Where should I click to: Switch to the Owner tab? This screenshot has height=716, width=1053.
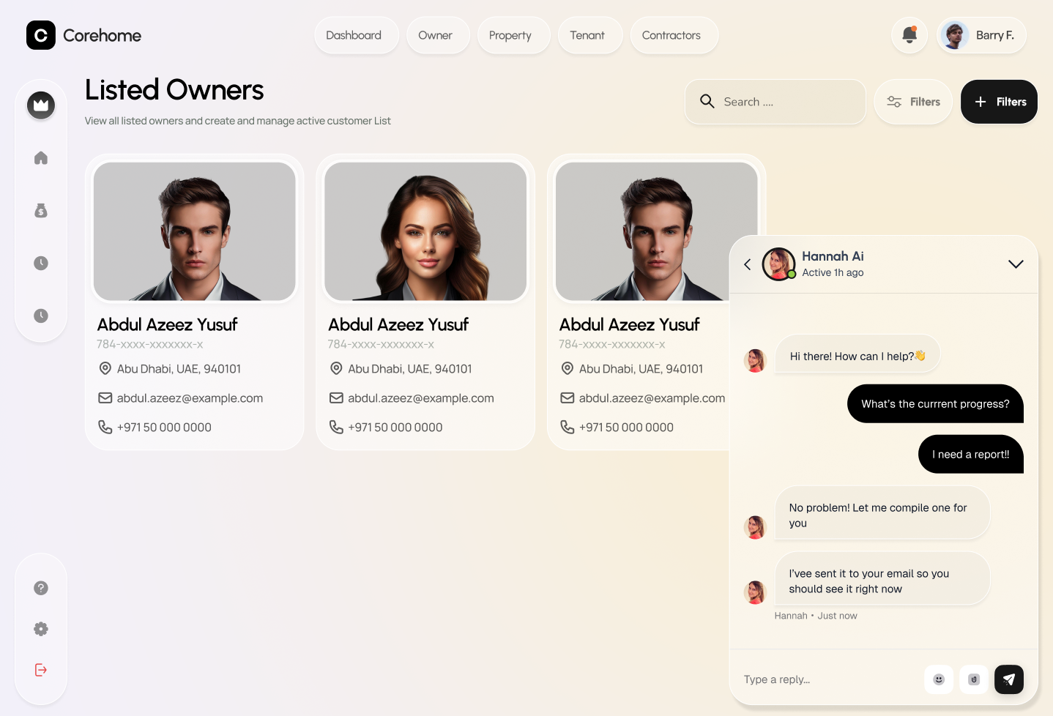tap(437, 35)
